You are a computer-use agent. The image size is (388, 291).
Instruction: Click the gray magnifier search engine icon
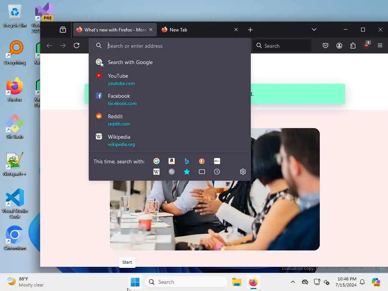172,172
